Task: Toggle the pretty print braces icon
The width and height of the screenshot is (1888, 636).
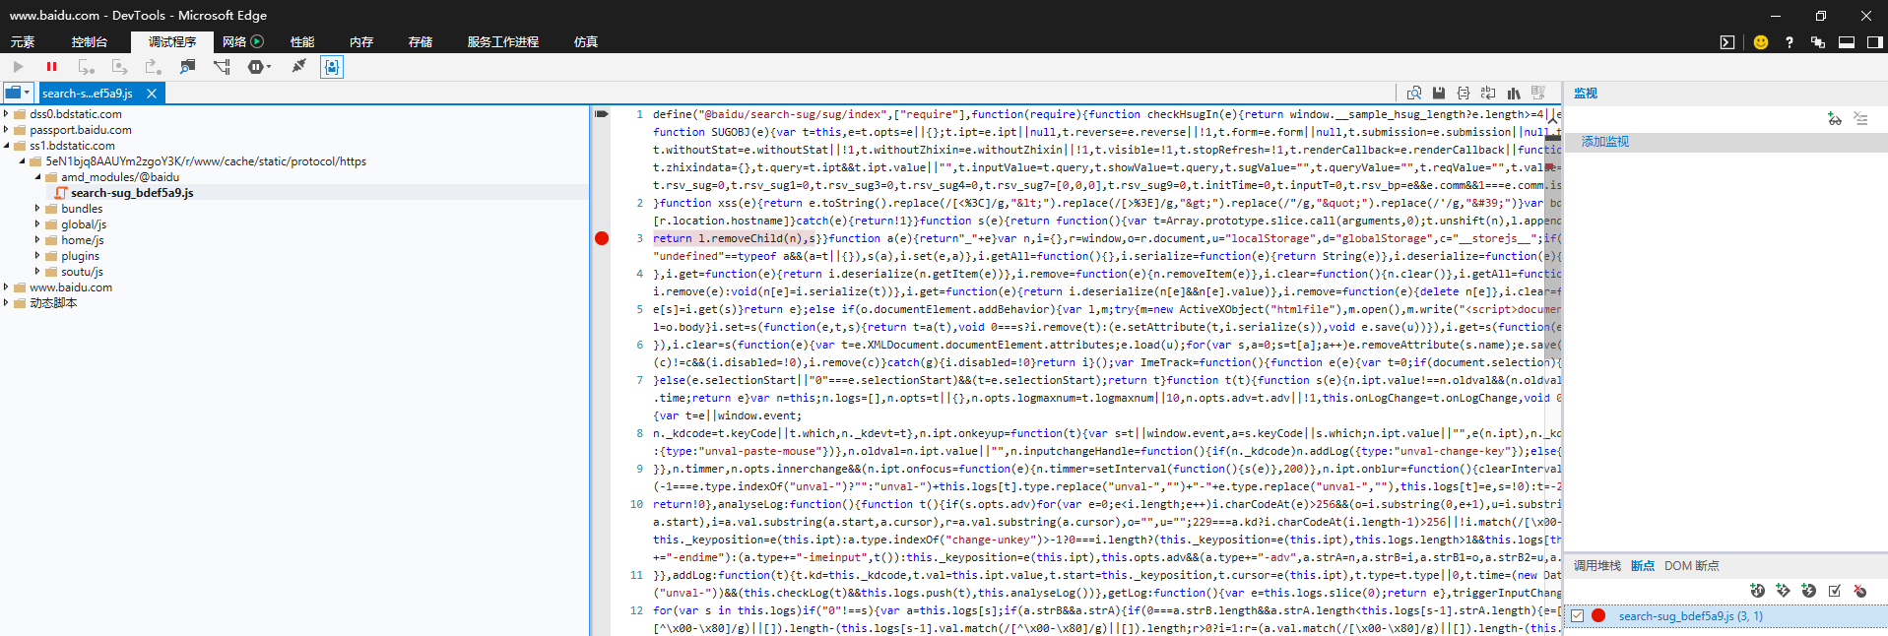Action: click(1464, 93)
